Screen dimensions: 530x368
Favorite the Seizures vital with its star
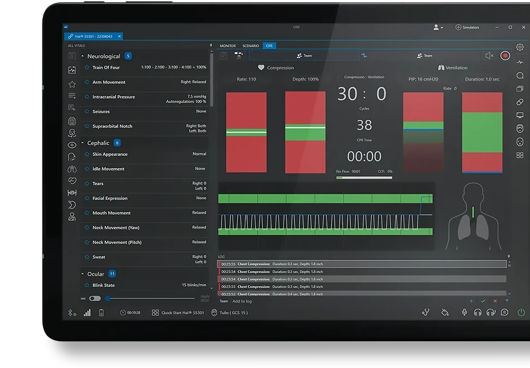[87, 112]
